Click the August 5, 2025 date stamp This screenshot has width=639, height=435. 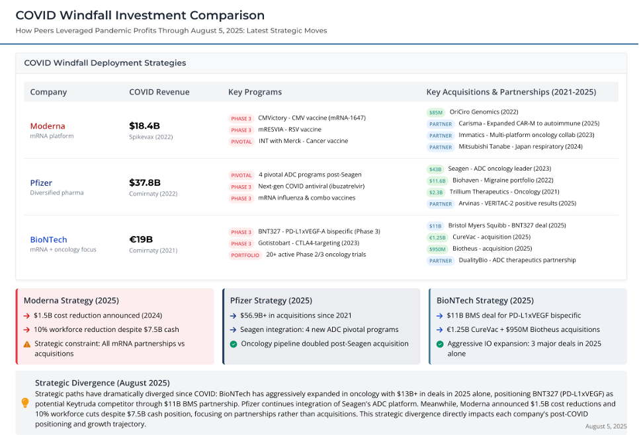click(x=606, y=426)
